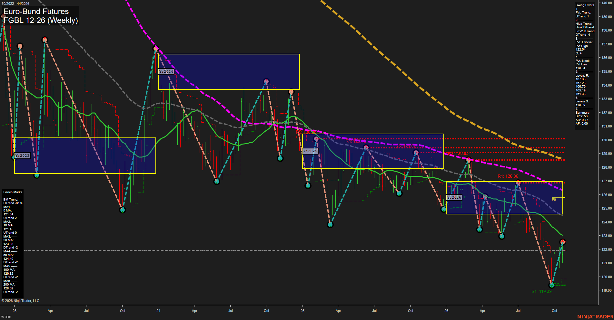Click the R2: 128.53 resistance label
614x320 pixels.
click(458, 153)
